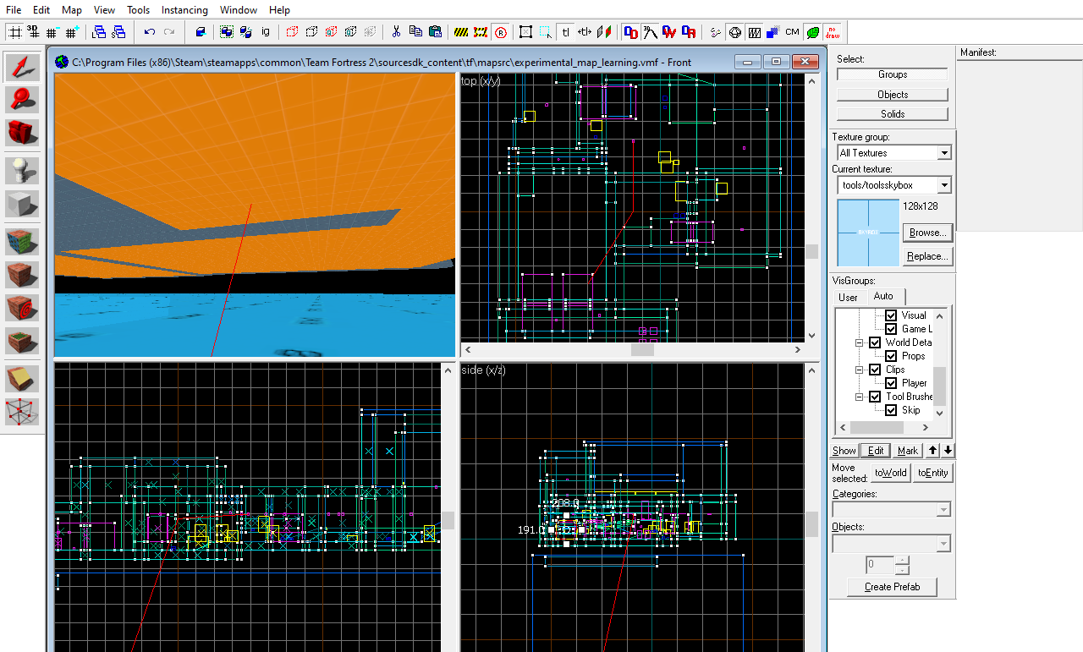Click the Cut scissors icon

(395, 32)
